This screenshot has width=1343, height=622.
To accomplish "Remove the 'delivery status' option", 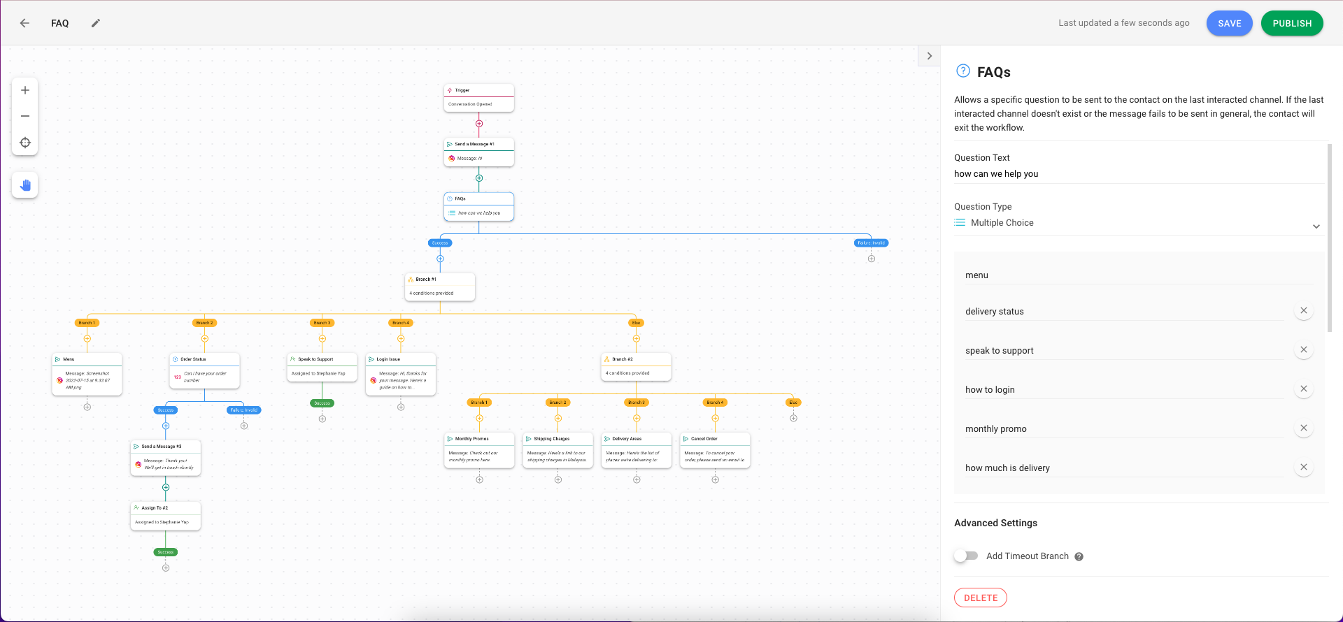I will pyautogui.click(x=1303, y=310).
